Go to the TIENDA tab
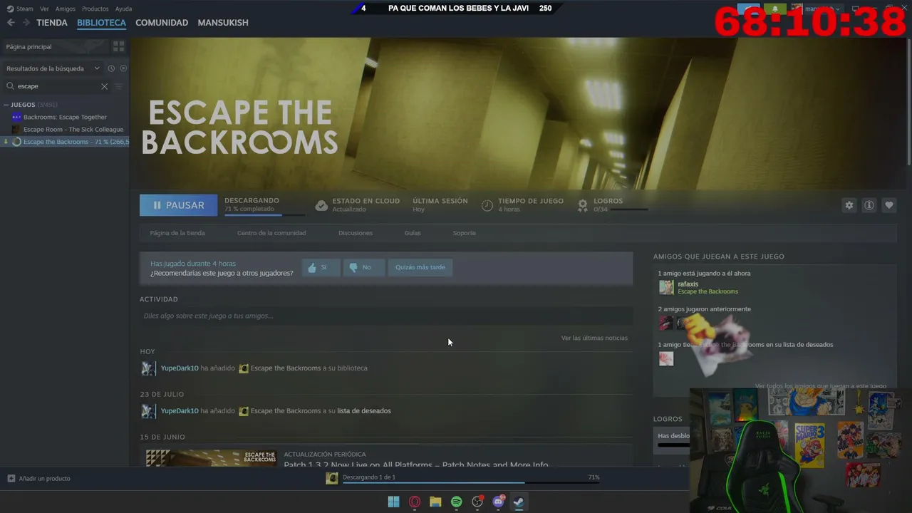 [52, 23]
